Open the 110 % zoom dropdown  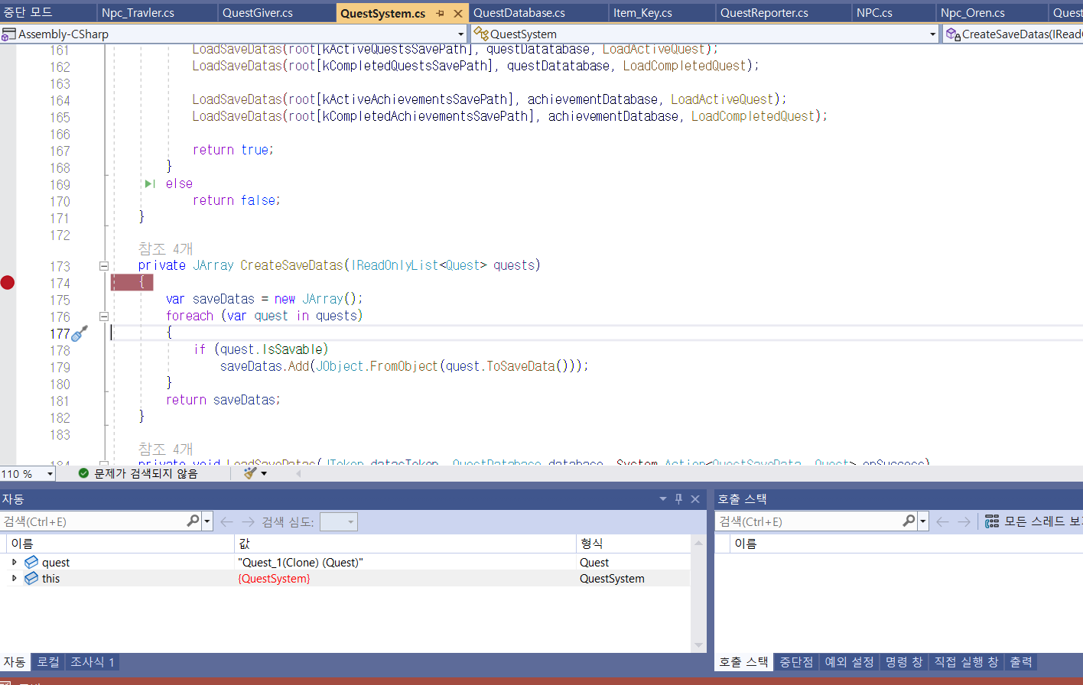point(50,474)
